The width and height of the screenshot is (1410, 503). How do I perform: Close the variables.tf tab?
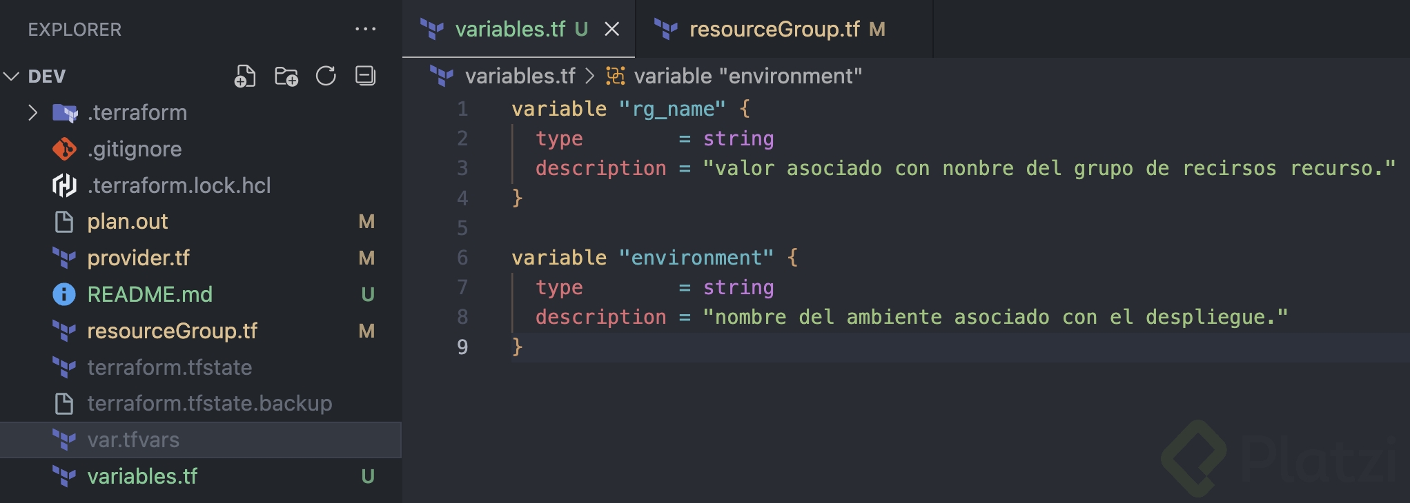point(611,29)
